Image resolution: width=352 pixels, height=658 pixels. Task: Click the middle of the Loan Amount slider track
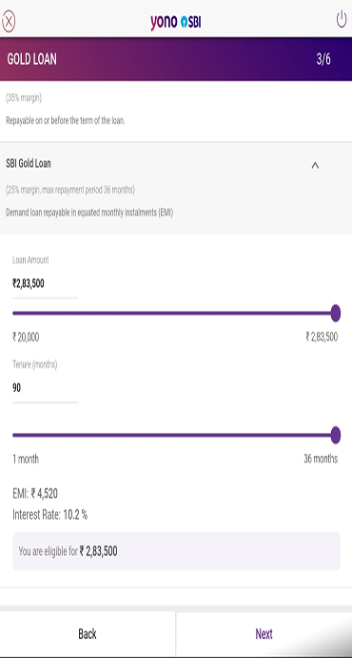[174, 314]
